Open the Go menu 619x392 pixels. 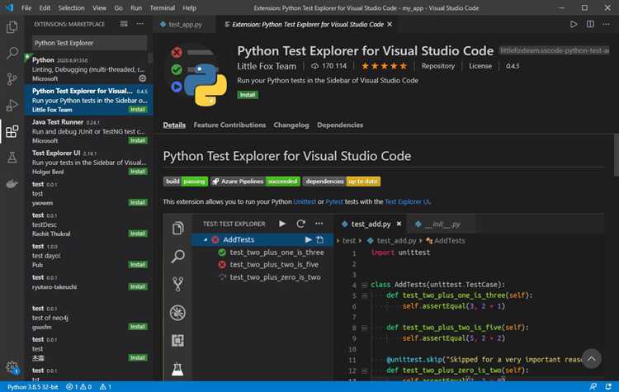click(118, 8)
